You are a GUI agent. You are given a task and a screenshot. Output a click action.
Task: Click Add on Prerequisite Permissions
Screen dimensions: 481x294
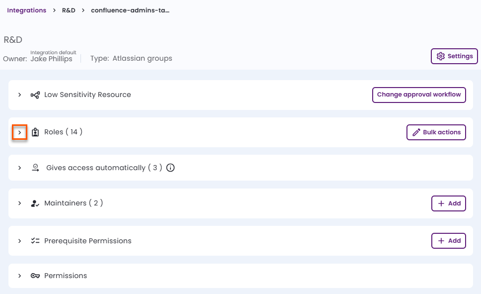(449, 240)
